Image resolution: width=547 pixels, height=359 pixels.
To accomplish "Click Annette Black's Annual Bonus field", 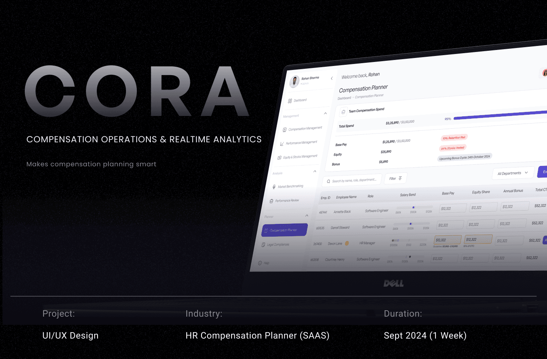I will (x=515, y=206).
